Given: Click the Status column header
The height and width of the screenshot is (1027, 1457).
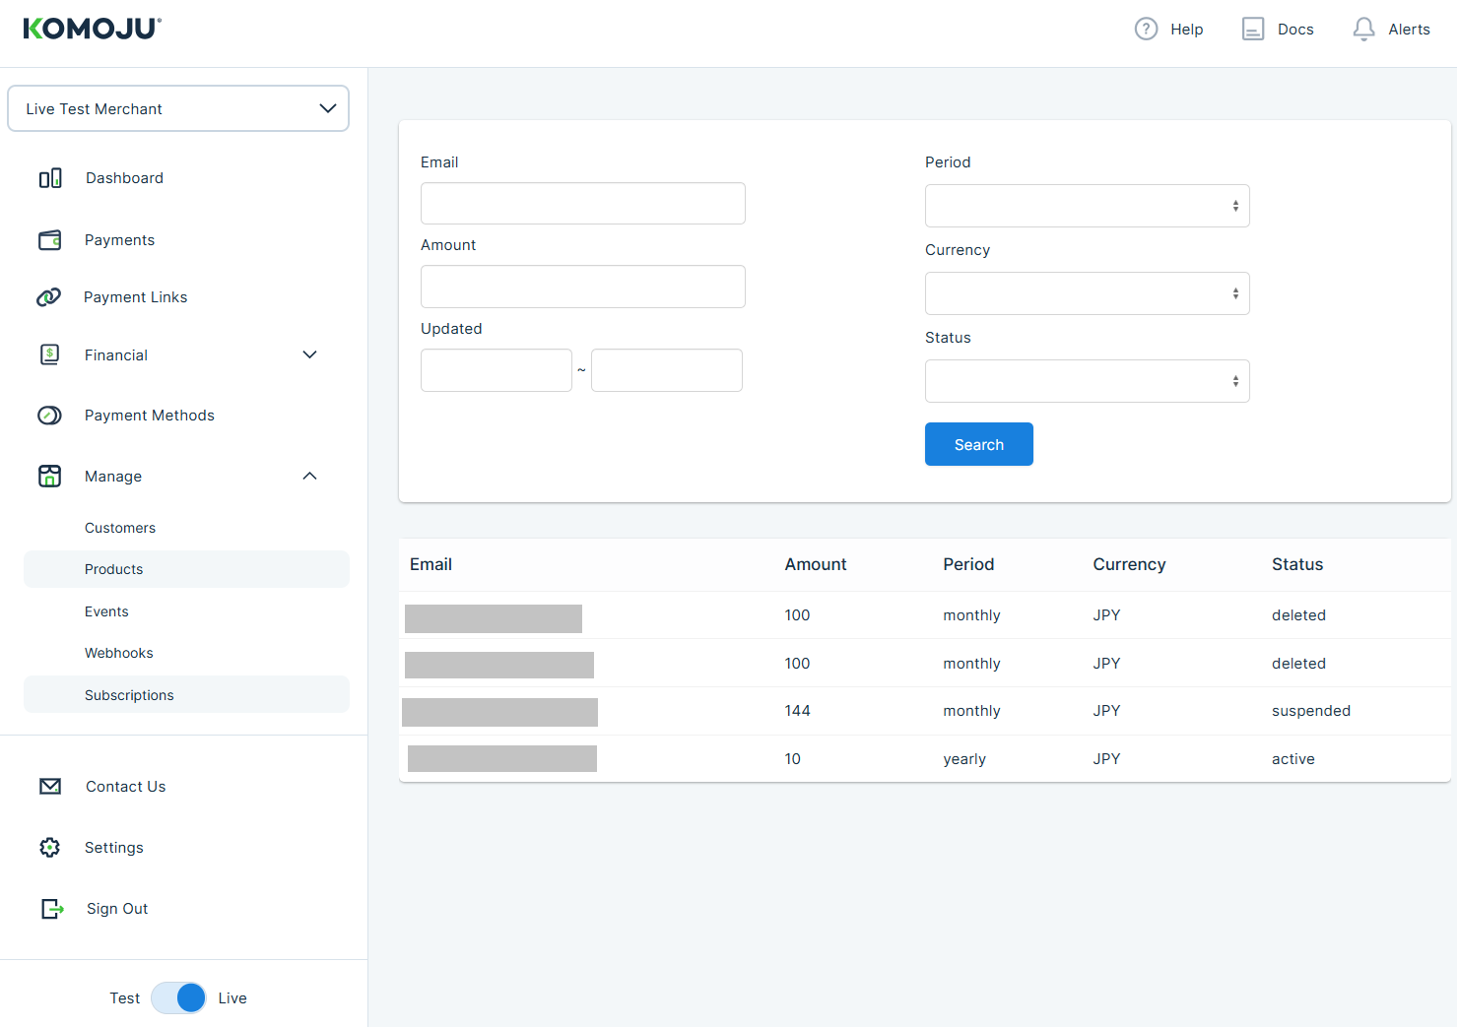Looking at the screenshot, I should (1296, 564).
